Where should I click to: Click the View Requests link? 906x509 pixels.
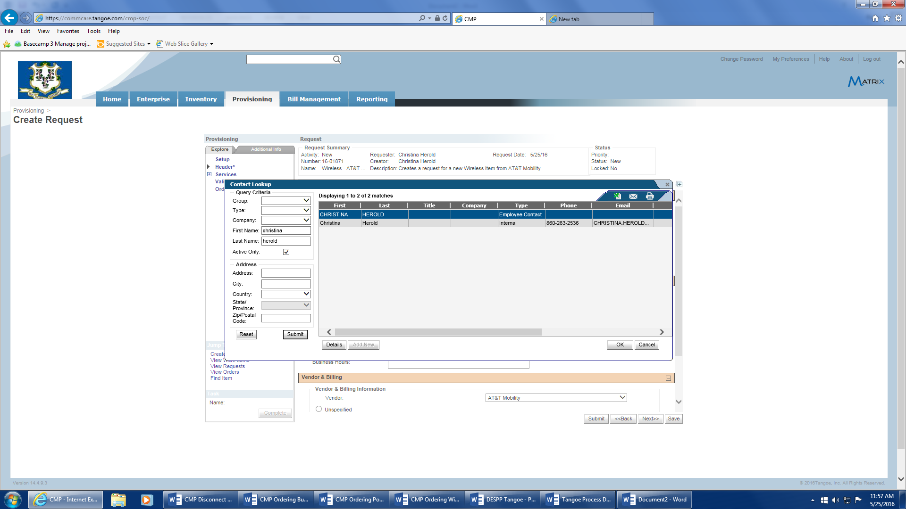tap(227, 366)
